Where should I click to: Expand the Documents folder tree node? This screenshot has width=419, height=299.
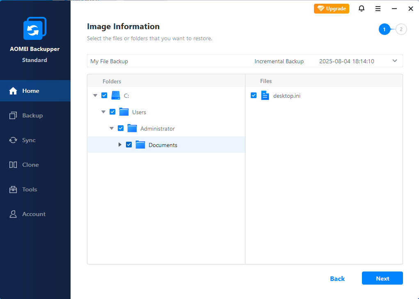tap(120, 145)
